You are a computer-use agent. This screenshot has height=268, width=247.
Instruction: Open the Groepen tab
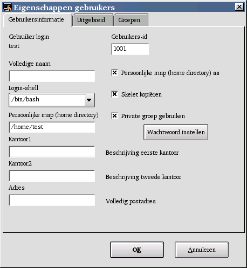click(x=129, y=20)
